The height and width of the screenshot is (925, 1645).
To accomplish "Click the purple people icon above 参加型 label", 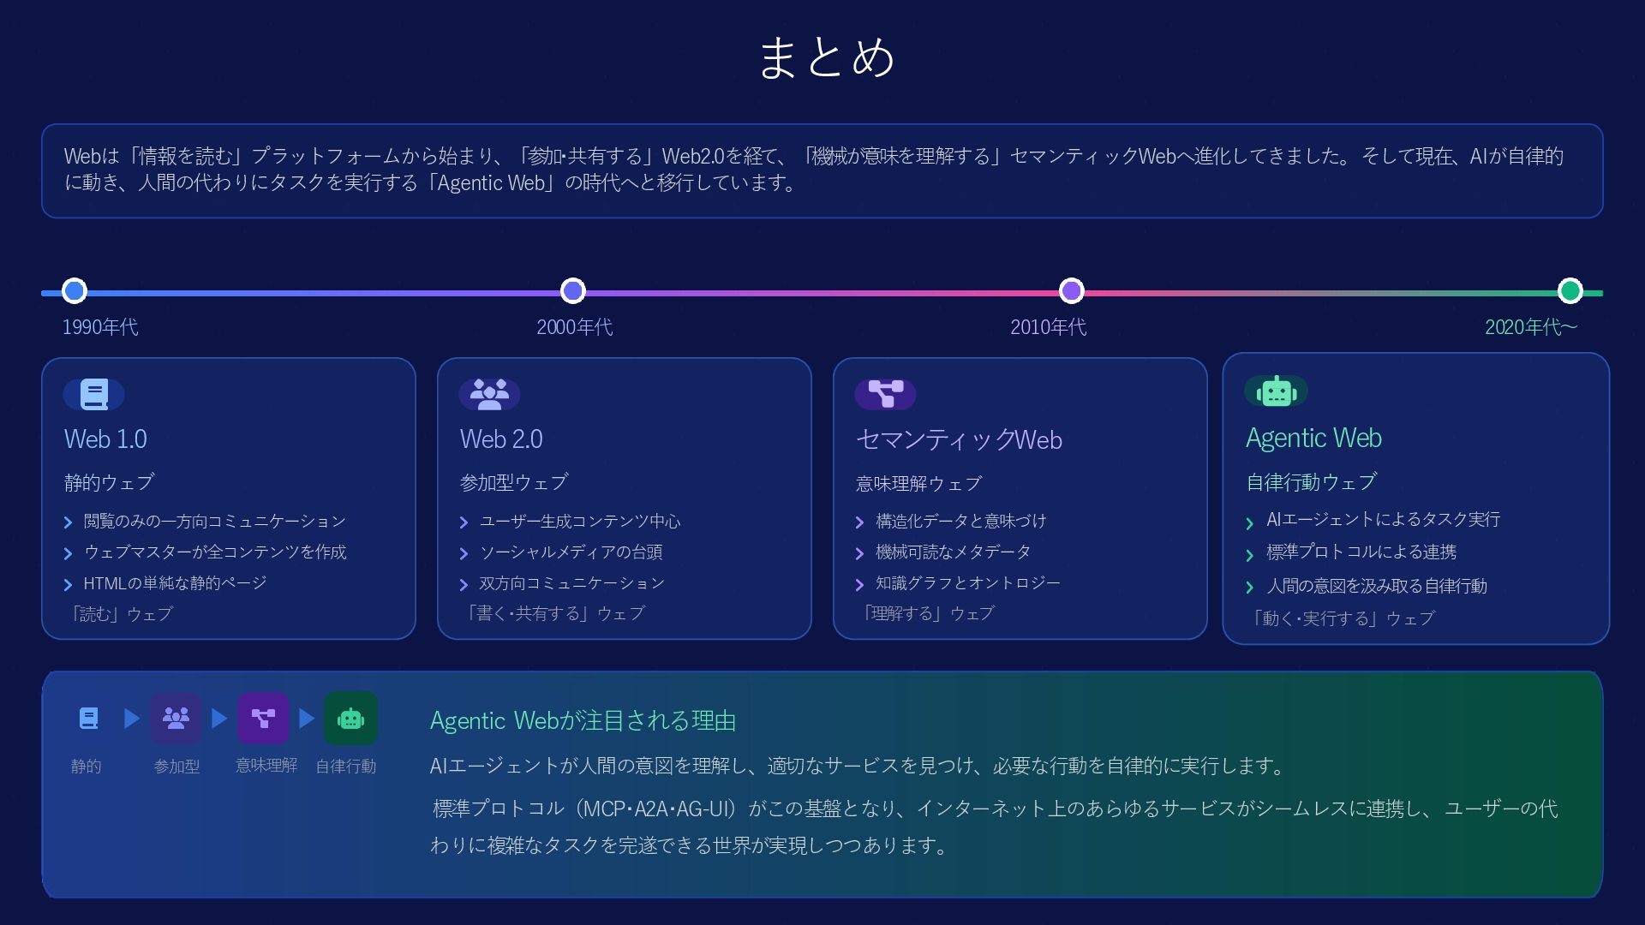I will click(x=176, y=718).
